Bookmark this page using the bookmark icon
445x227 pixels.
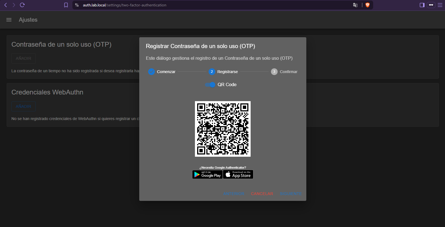click(66, 5)
